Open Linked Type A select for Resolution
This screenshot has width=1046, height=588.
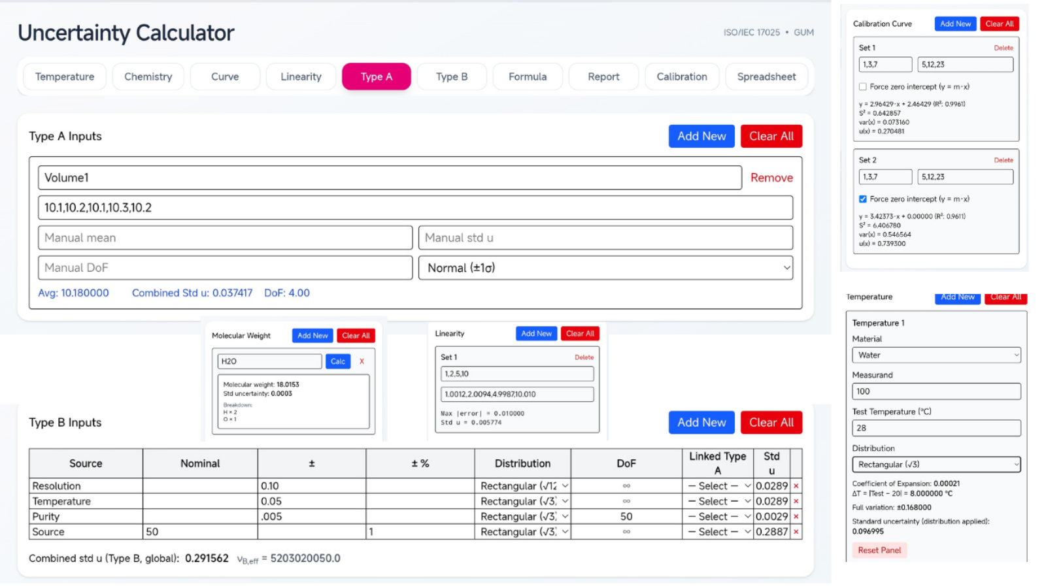point(718,486)
